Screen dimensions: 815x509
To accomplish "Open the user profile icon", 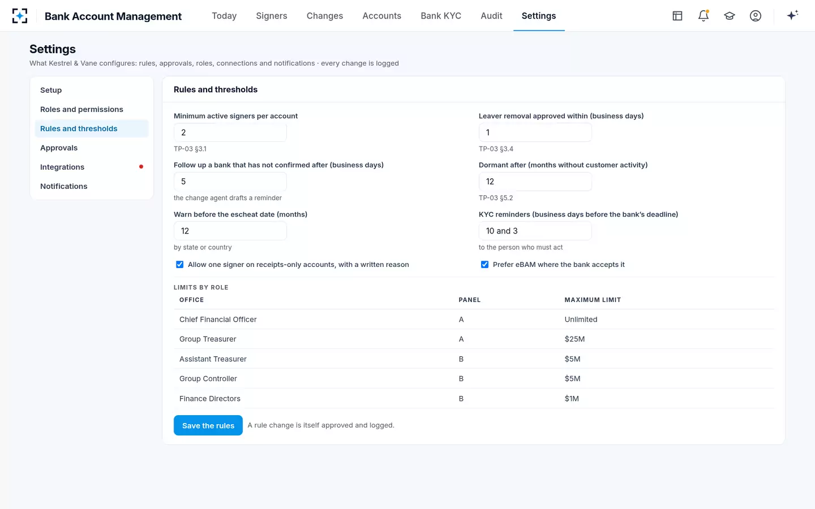I will point(756,16).
